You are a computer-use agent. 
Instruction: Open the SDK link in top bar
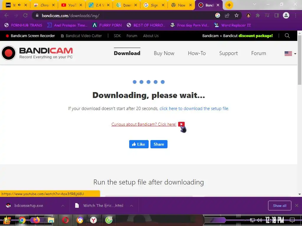pos(117,36)
